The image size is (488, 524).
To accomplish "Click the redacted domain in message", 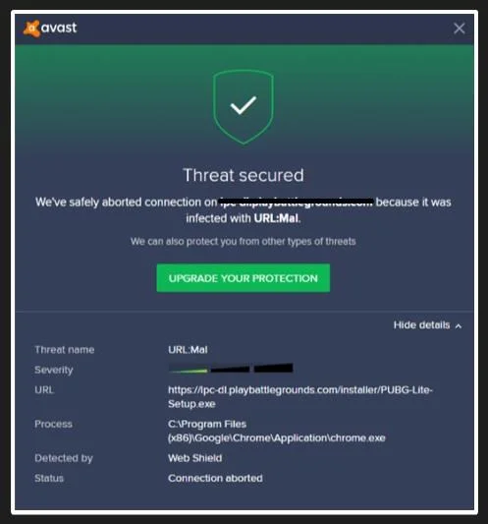I will [x=296, y=203].
